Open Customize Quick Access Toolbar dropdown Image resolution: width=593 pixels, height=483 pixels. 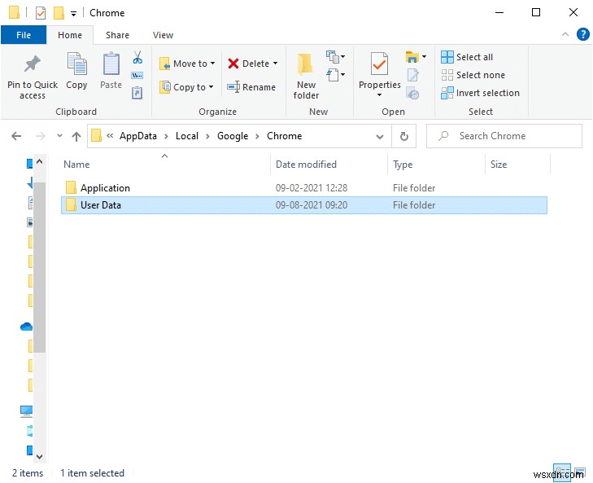73,14
